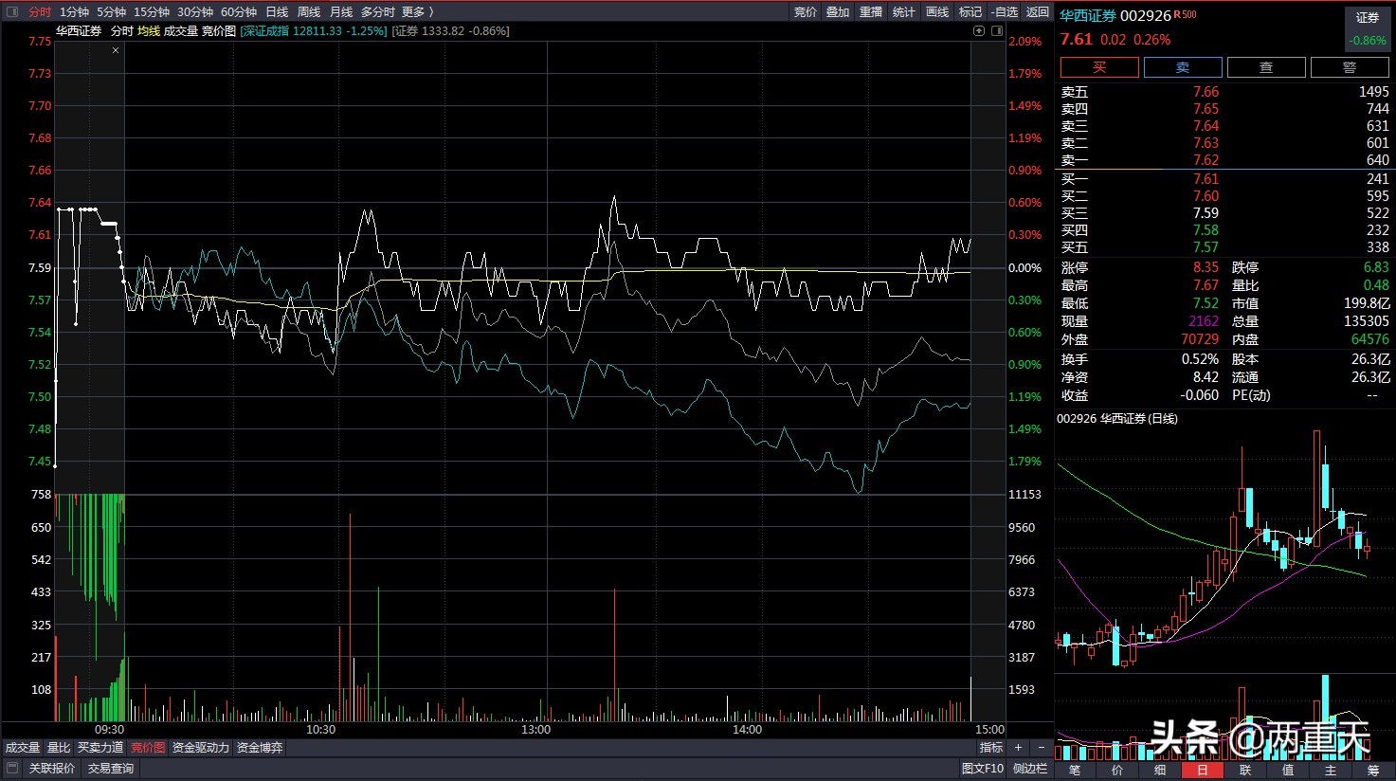Click the 华西证券 002926 stock title

[1115, 16]
